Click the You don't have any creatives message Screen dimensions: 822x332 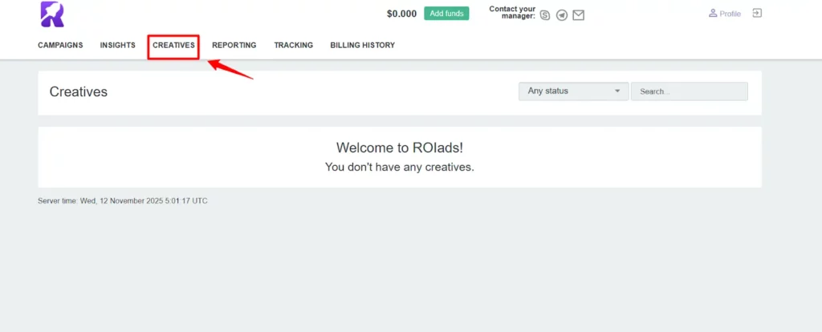[400, 168]
